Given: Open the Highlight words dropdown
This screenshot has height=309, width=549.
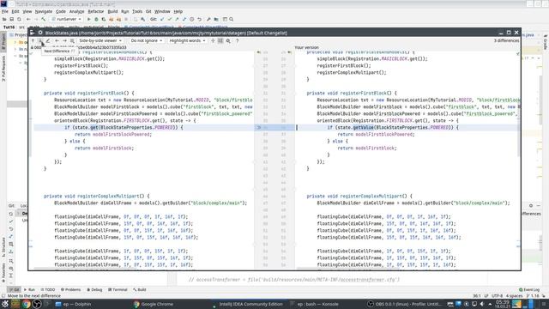Looking at the screenshot, I should tap(187, 41).
